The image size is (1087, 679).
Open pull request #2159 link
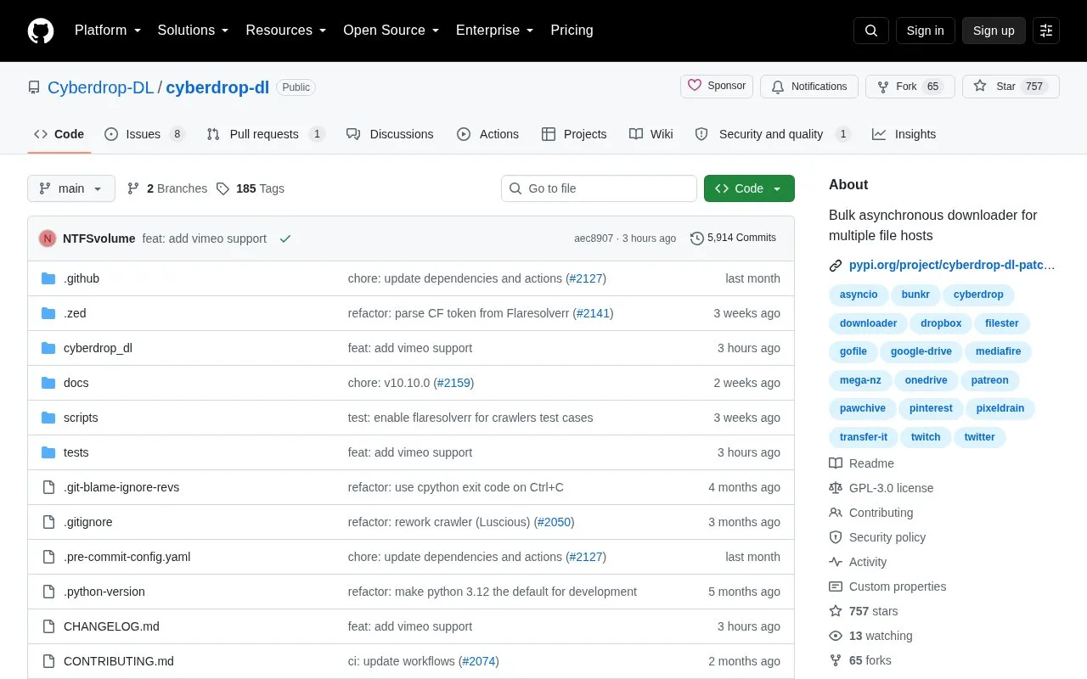(x=453, y=383)
